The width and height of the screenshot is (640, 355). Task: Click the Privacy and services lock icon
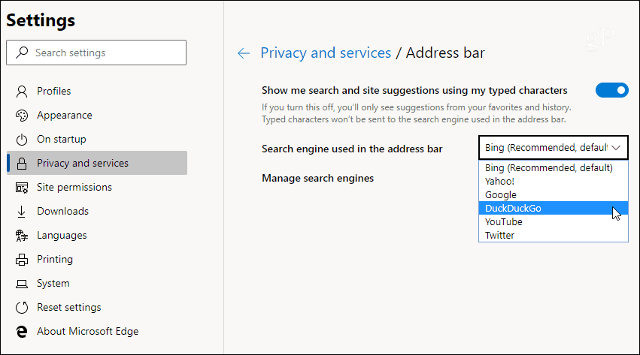(x=22, y=164)
